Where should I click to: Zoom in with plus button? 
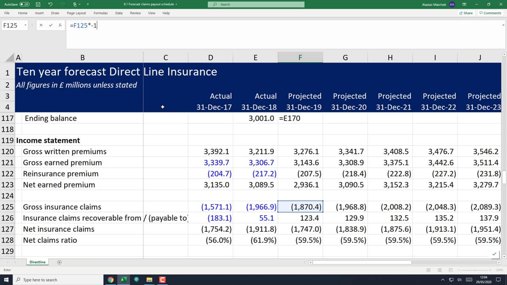(x=489, y=270)
